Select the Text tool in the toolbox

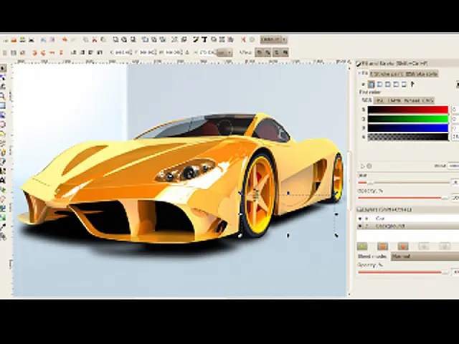pyautogui.click(x=3, y=181)
